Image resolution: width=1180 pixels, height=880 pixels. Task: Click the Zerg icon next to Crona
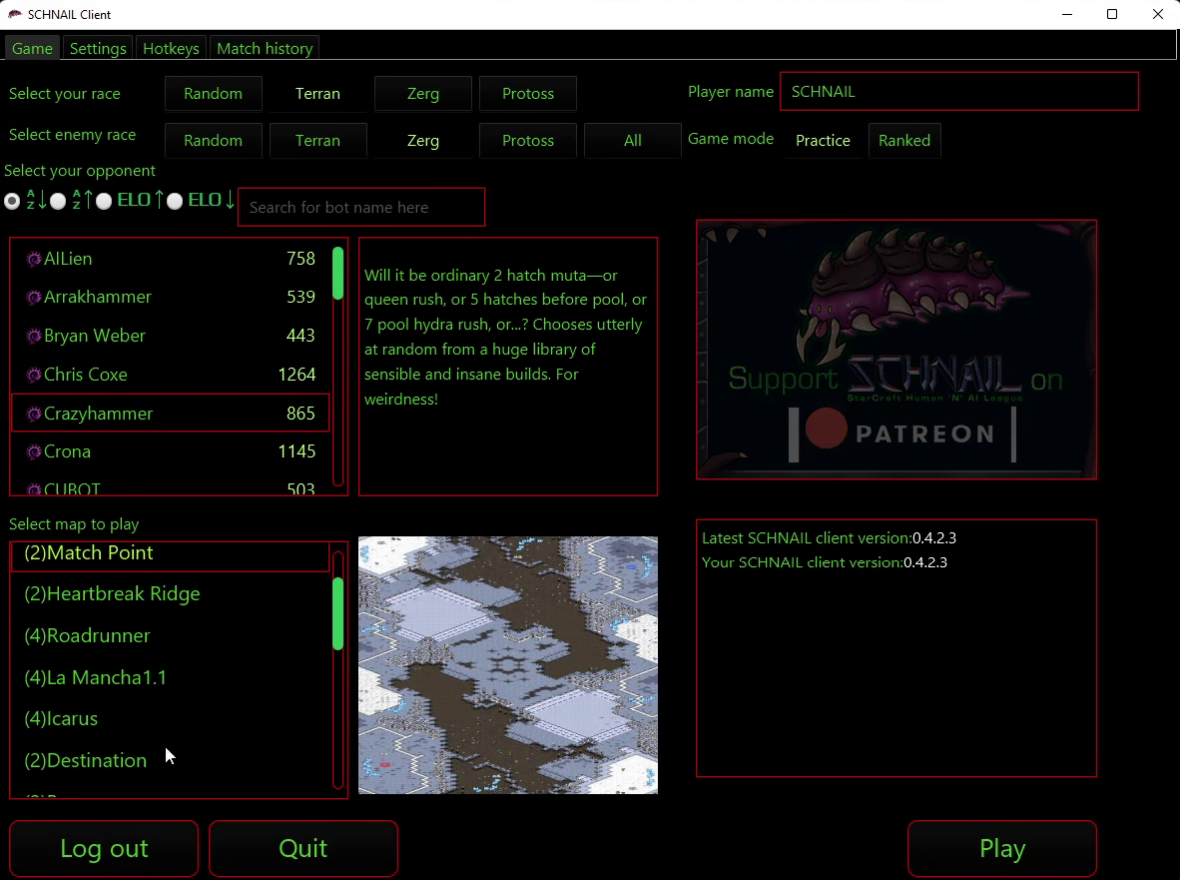[x=34, y=451]
